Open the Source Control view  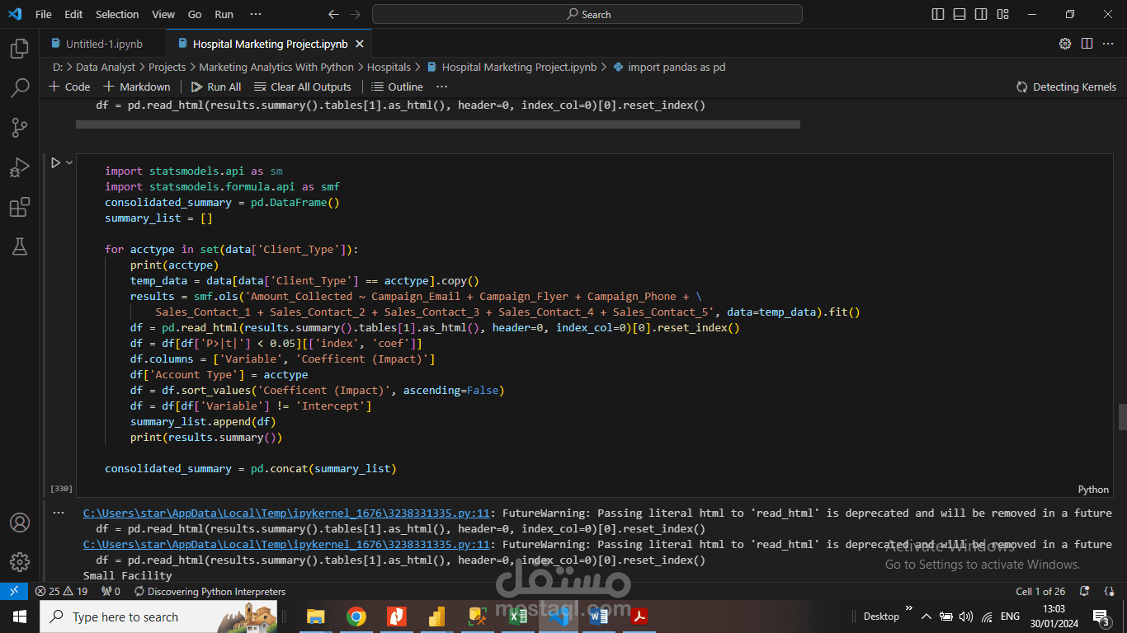coord(19,127)
